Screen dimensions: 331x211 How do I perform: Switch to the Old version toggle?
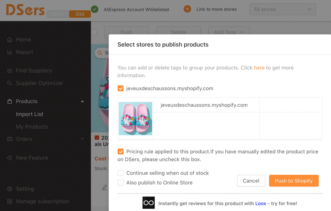coord(80,14)
